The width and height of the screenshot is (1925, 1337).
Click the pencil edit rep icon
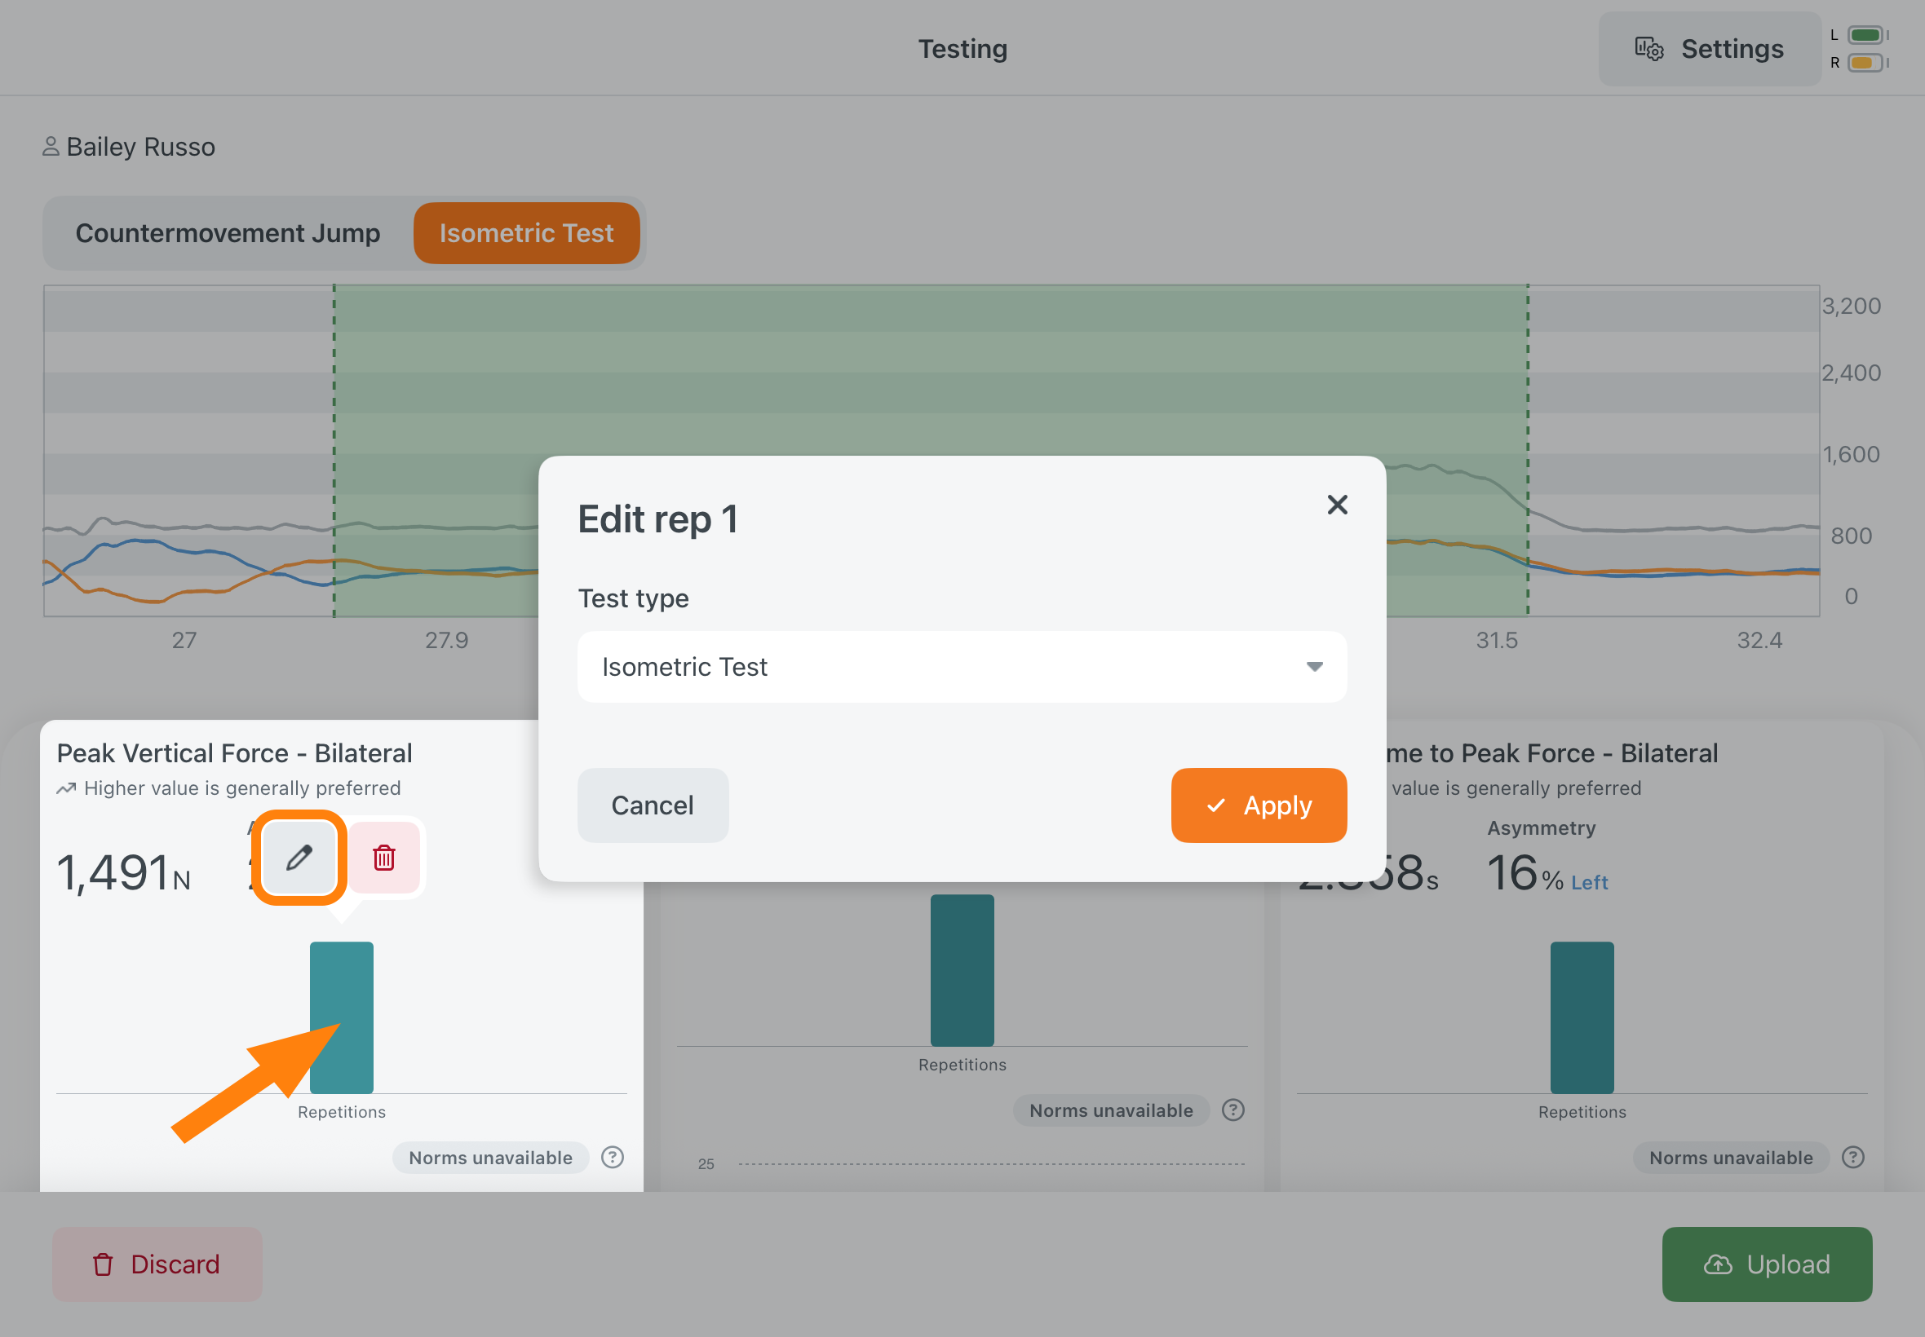point(299,858)
